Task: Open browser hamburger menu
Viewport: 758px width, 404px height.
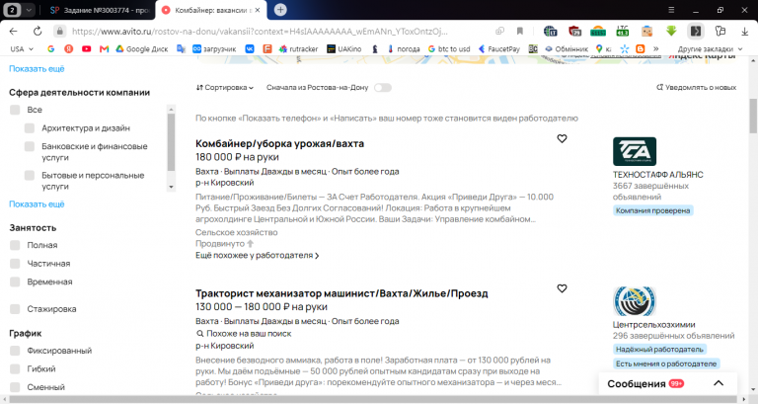Action: point(671,10)
